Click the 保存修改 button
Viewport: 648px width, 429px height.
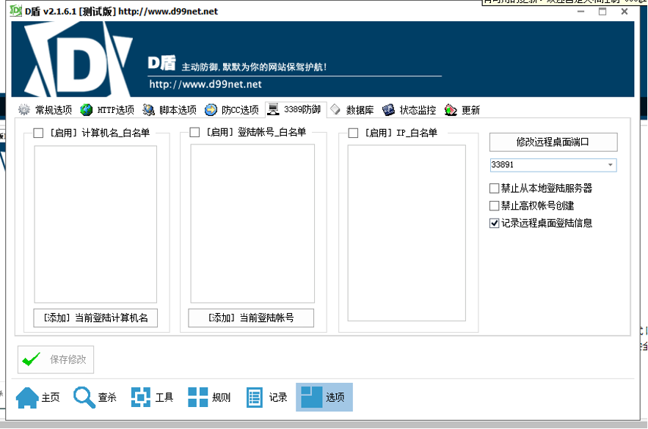click(56, 359)
